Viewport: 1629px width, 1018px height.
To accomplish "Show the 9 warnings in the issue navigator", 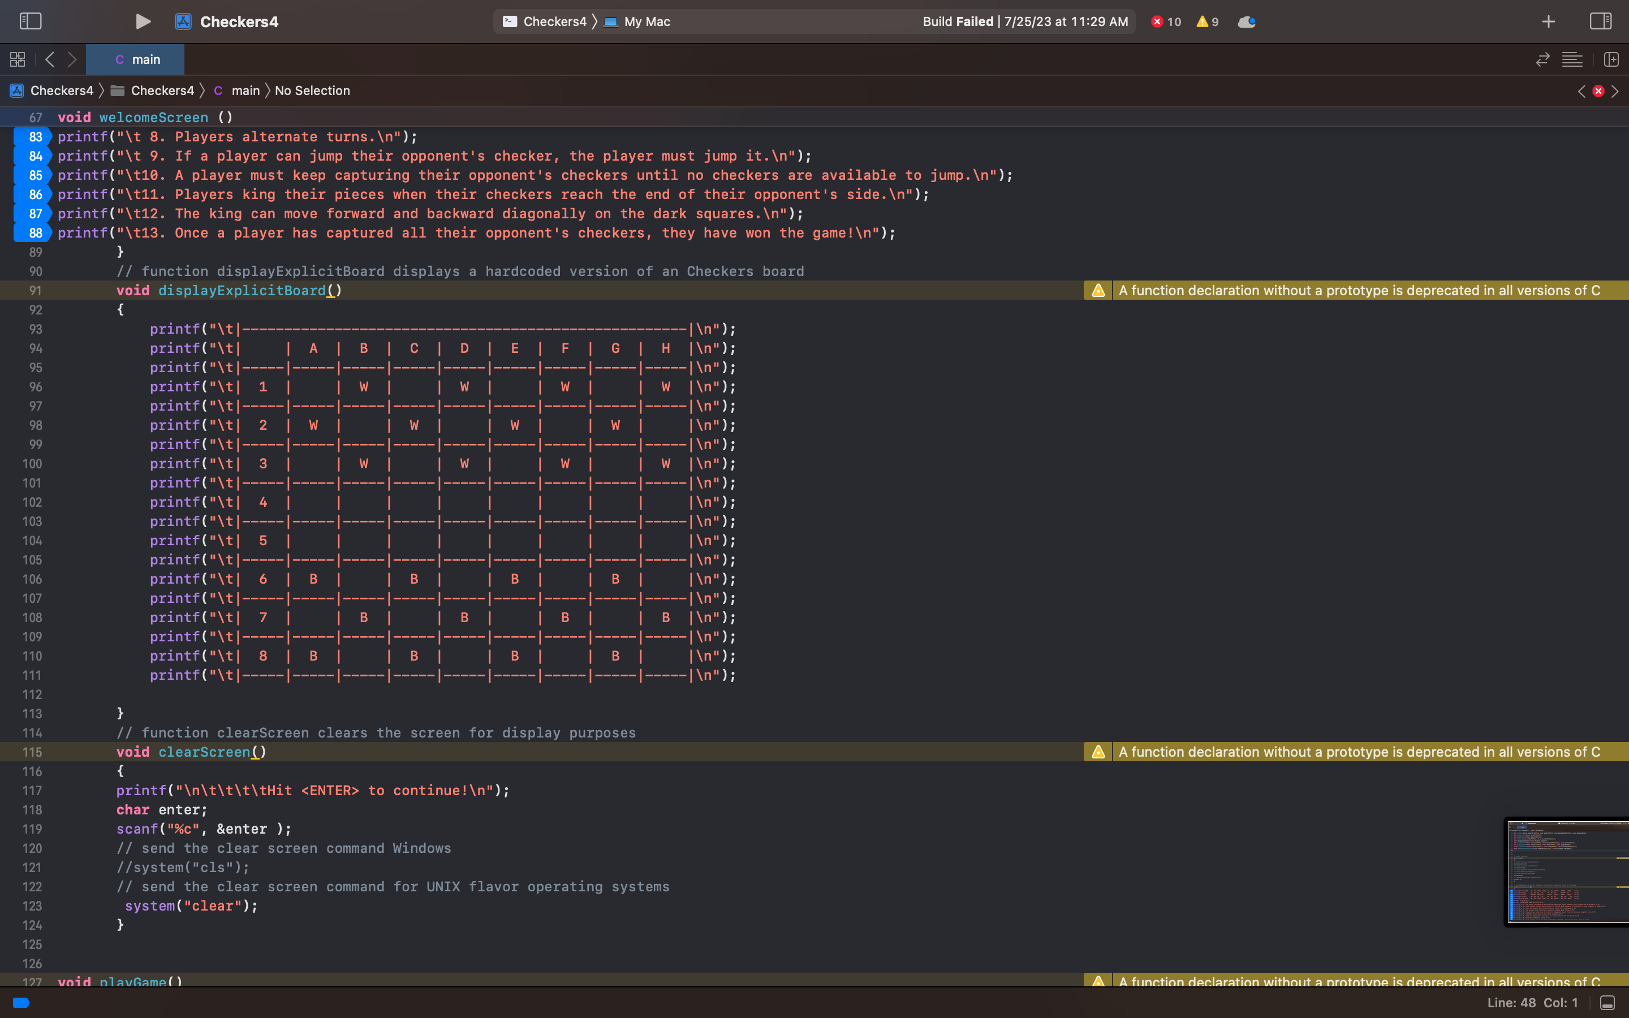I will (1205, 21).
